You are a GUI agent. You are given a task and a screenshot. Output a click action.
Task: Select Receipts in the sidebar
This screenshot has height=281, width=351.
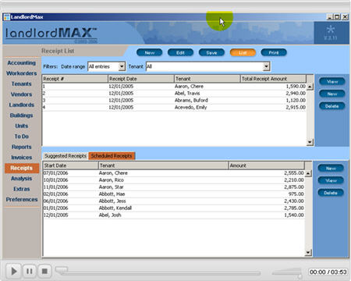[x=22, y=168]
